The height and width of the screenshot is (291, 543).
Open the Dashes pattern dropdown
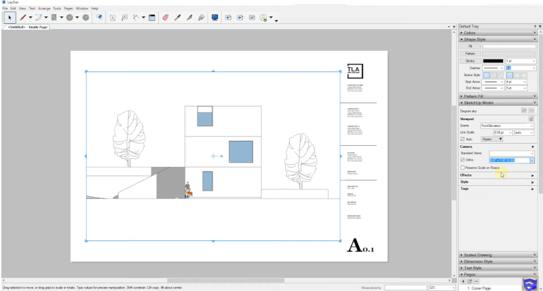493,68
